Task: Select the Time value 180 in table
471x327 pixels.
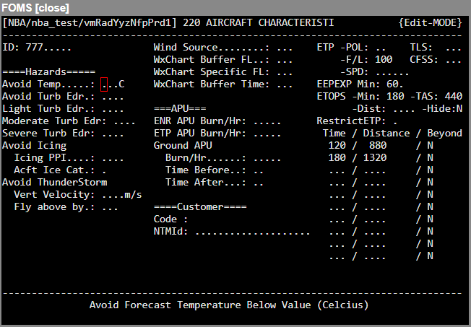Action: [x=337, y=158]
